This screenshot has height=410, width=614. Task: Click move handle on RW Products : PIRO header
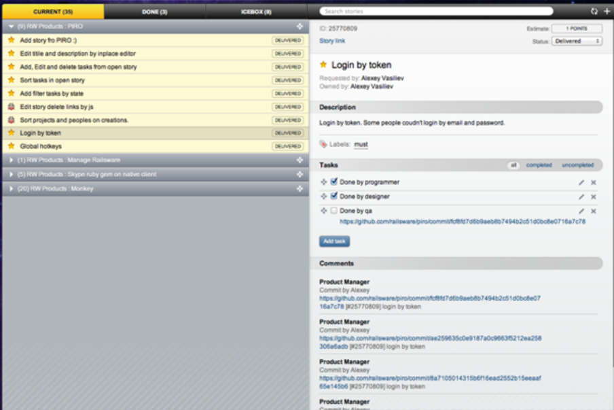point(300,27)
